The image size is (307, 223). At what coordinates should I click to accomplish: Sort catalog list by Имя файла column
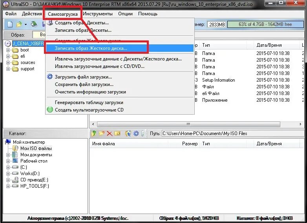[129, 144]
